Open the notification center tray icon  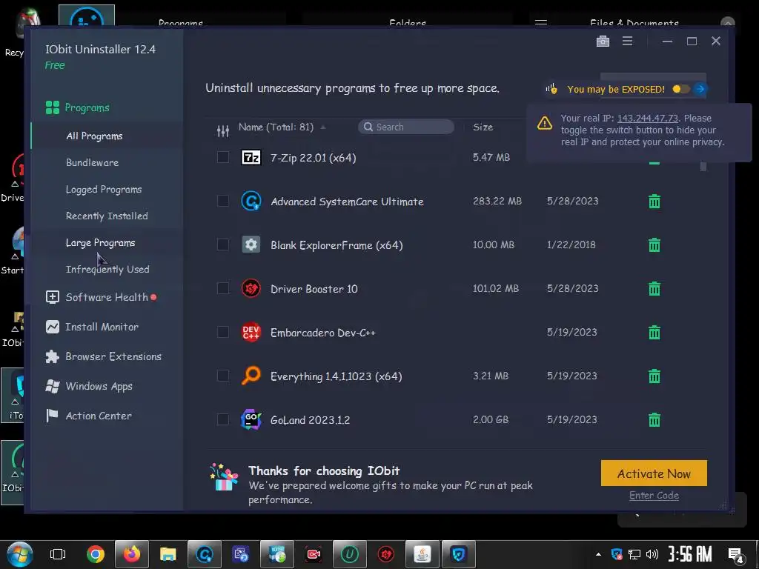(x=736, y=556)
